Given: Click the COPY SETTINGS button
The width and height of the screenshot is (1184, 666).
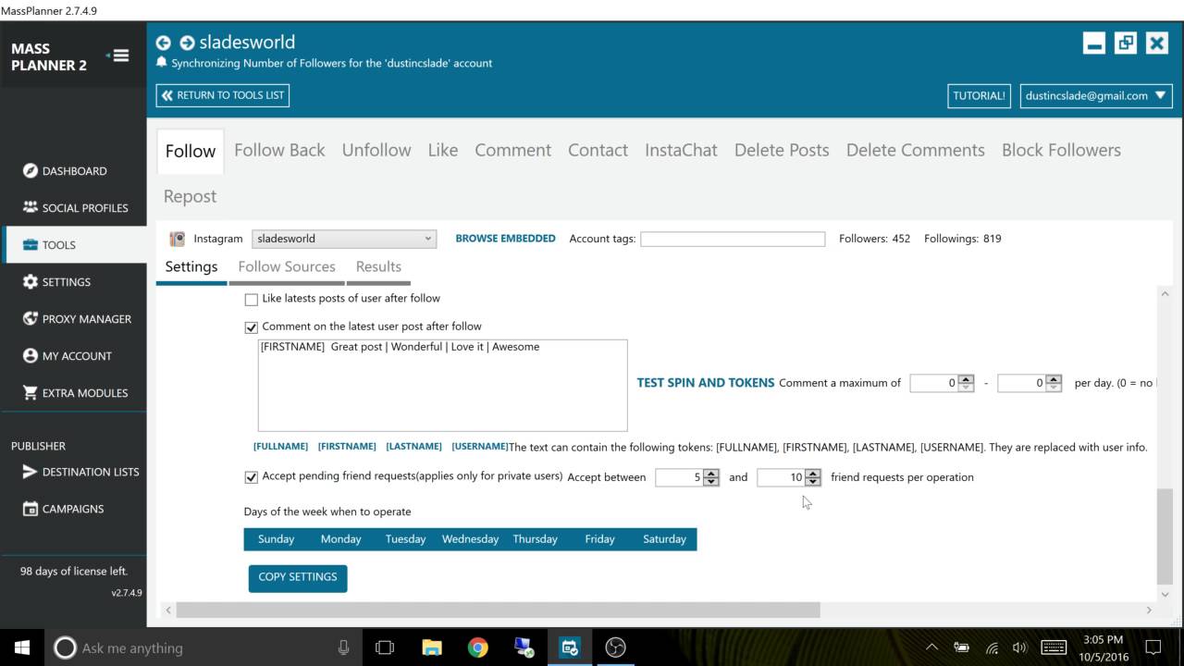Looking at the screenshot, I should (x=298, y=578).
